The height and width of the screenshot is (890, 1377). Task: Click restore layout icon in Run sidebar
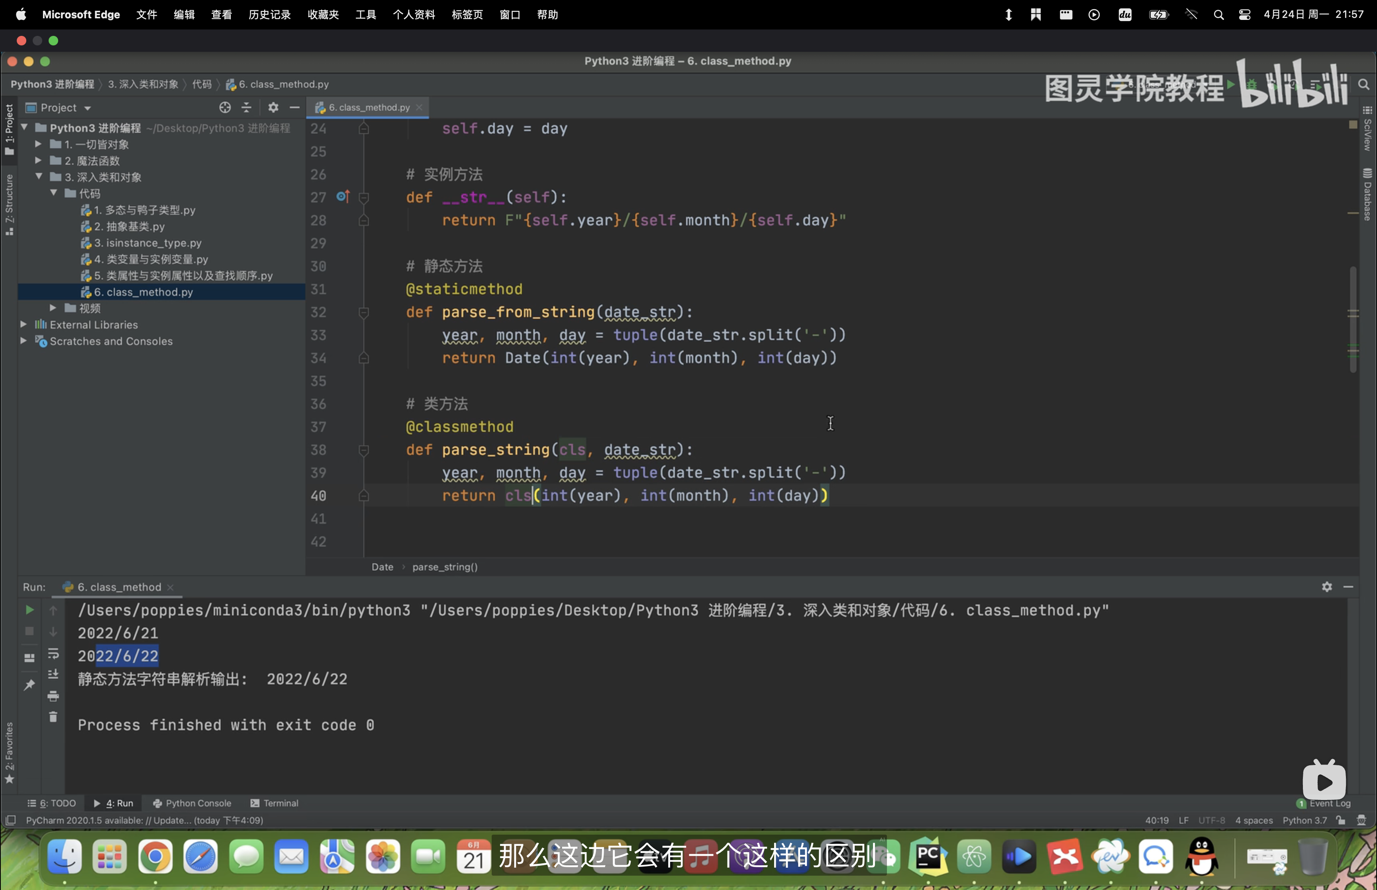[x=29, y=658]
